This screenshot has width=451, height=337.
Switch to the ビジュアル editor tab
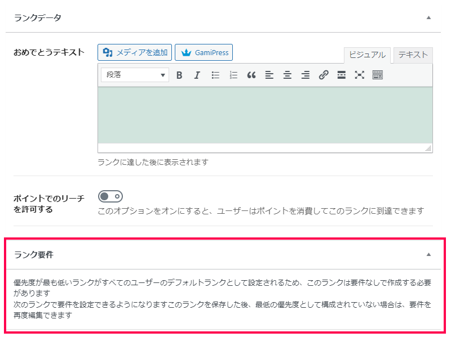click(x=367, y=55)
